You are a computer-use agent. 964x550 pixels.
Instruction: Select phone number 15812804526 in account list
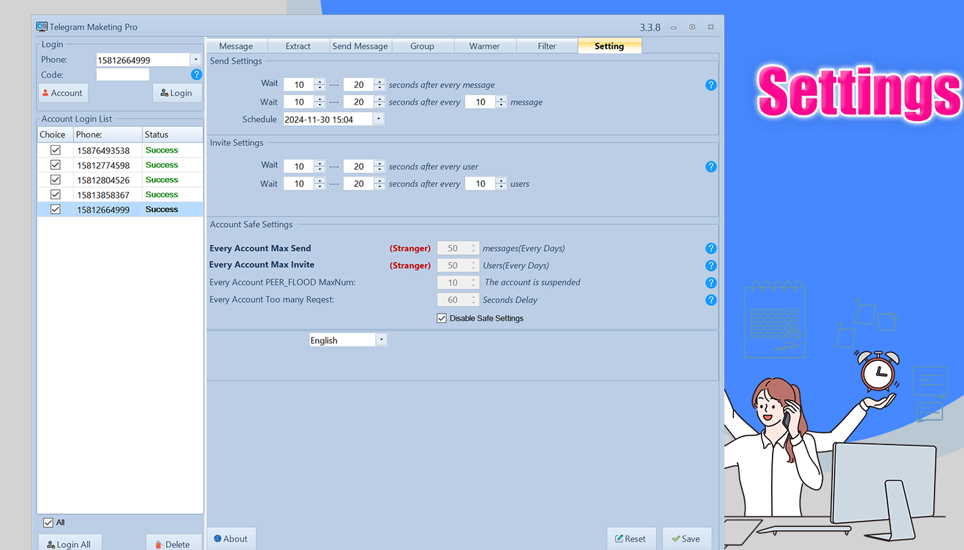point(103,180)
